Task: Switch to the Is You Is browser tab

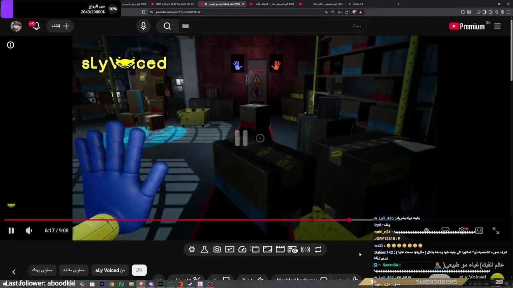Action: pos(173,4)
